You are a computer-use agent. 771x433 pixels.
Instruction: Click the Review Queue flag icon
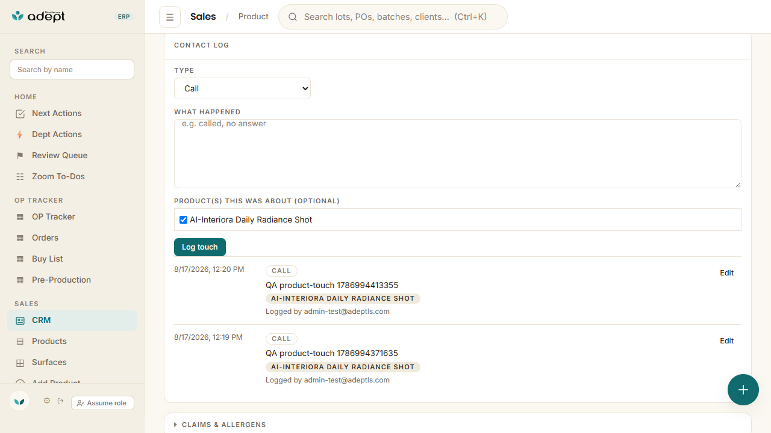coord(20,156)
